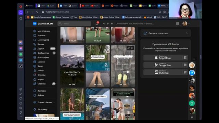Open TikTok in Opera sidebar

[21, 66]
